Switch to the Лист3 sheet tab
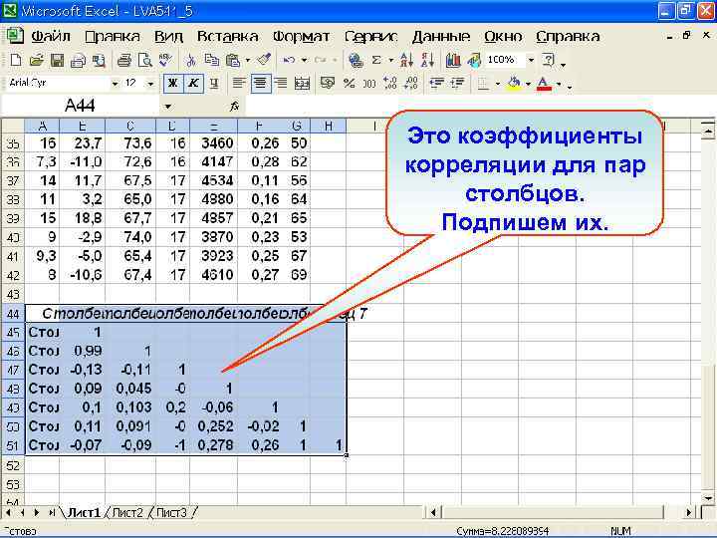The width and height of the screenshot is (717, 538). tap(171, 513)
